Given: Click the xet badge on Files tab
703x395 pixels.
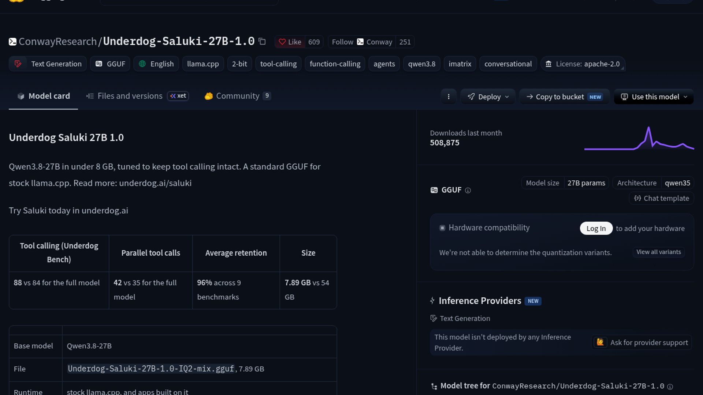Looking at the screenshot, I should [178, 96].
